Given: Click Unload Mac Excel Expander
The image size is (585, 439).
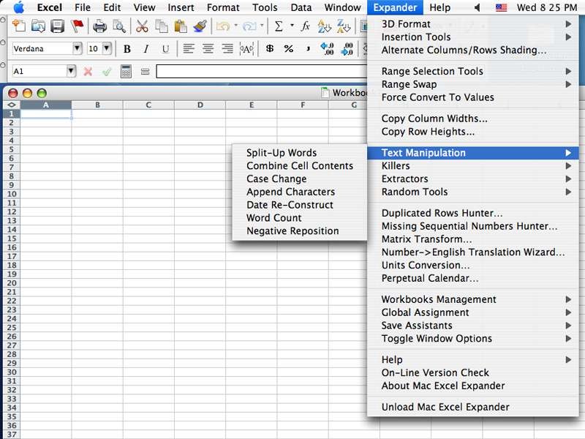Looking at the screenshot, I should (473, 408).
